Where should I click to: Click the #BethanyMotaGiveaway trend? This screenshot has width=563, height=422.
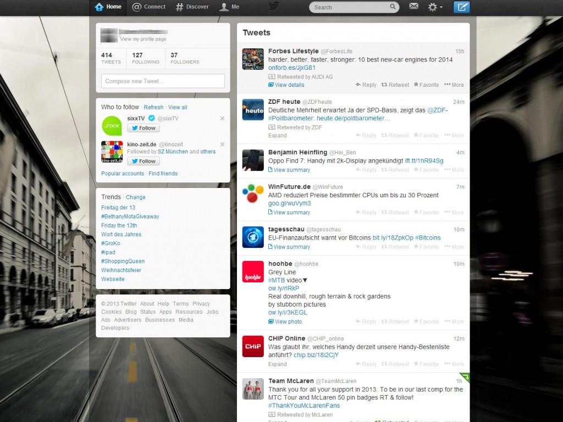130,216
